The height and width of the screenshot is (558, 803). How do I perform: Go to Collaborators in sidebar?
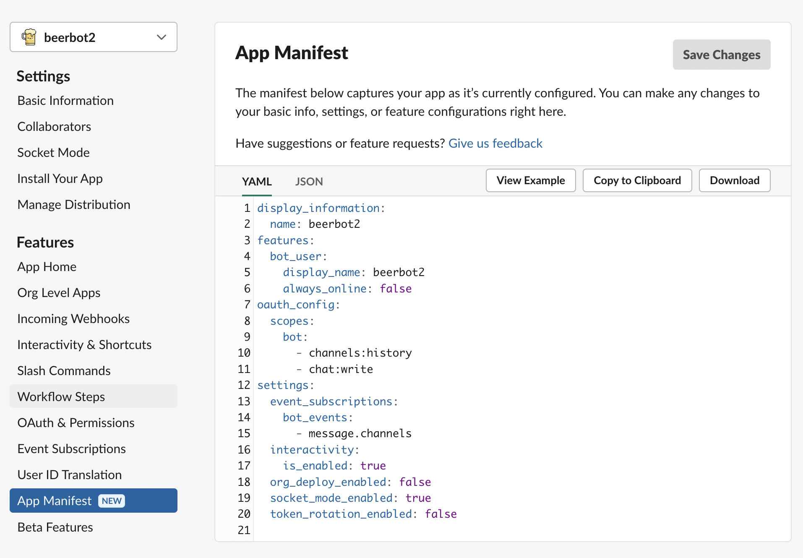(54, 127)
